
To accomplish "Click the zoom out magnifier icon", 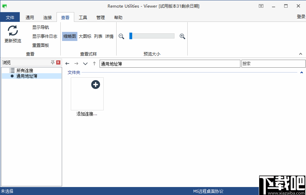I will point(121,36).
